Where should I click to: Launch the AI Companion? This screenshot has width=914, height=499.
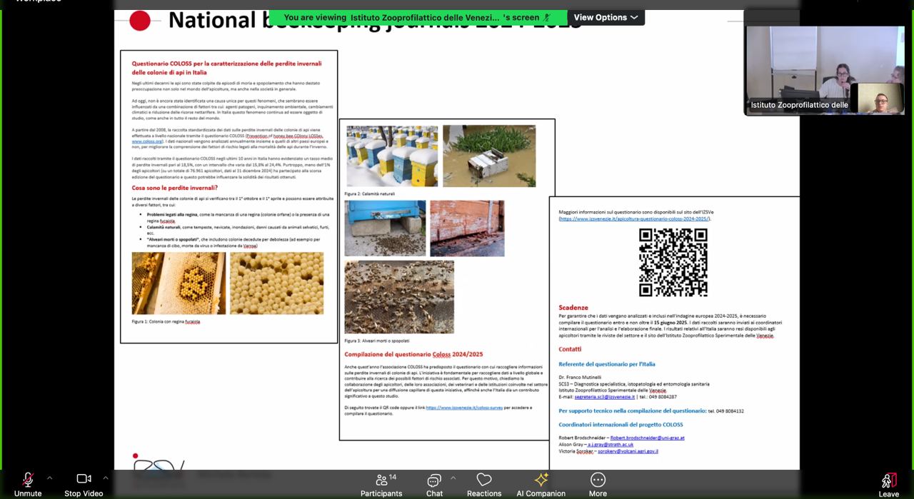coord(541,484)
